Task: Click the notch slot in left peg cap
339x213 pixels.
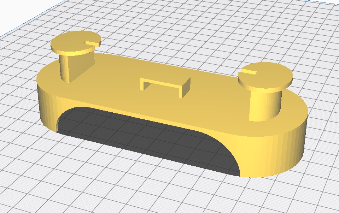Action: (92, 43)
